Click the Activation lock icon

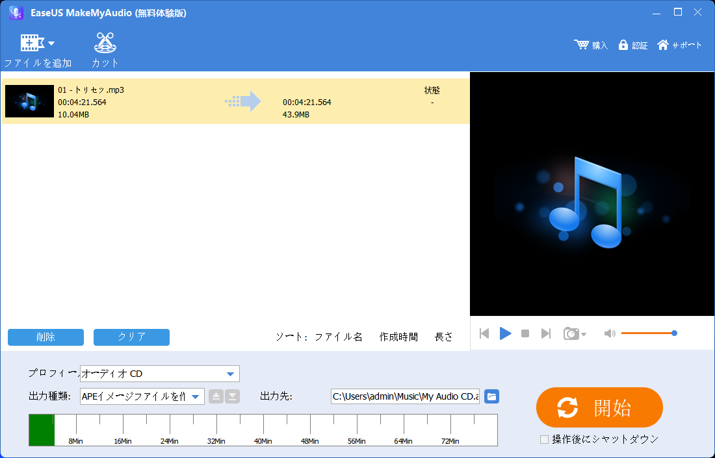click(x=623, y=45)
